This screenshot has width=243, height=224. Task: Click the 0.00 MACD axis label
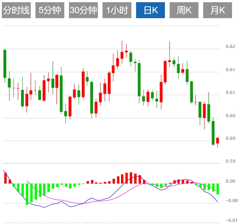[230, 181]
